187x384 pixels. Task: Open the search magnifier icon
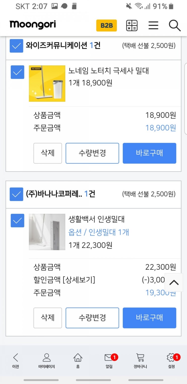[174, 25]
